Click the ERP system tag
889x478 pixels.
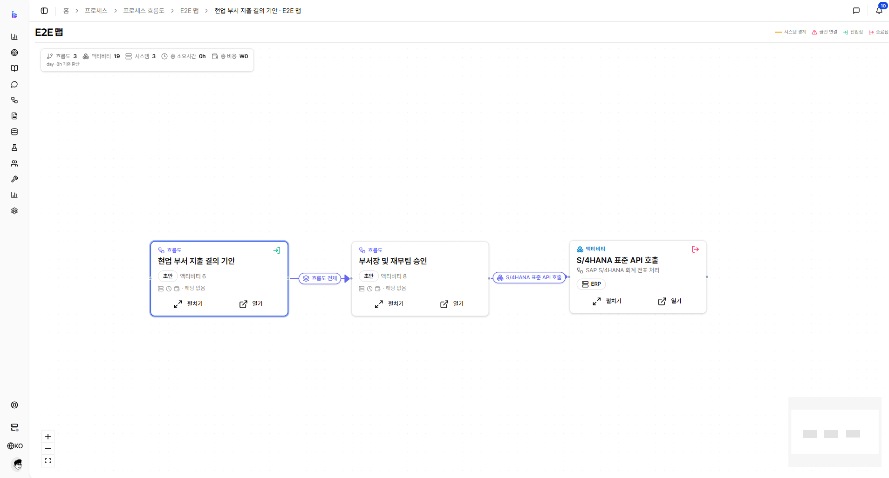(591, 284)
